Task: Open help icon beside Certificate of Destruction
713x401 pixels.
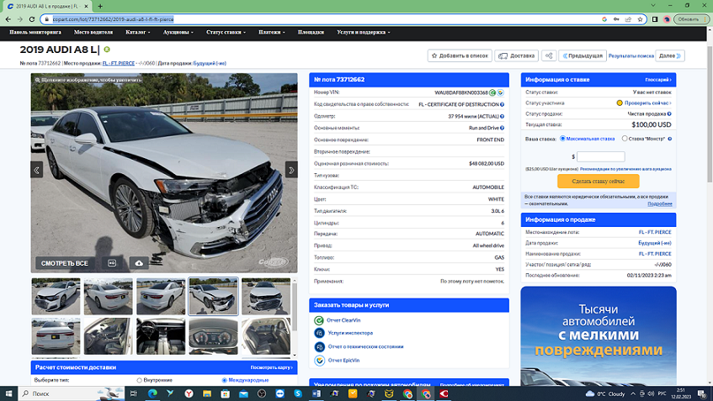Action: click(502, 104)
